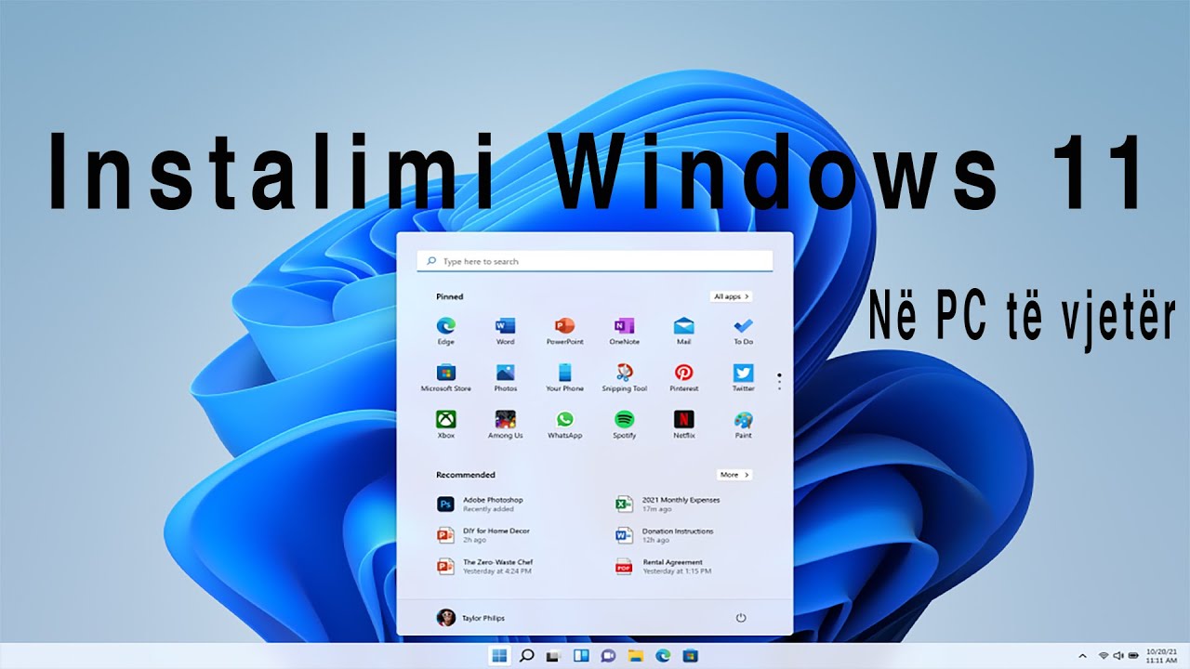Open the Pinterest app
This screenshot has height=669, width=1190.
(x=683, y=377)
